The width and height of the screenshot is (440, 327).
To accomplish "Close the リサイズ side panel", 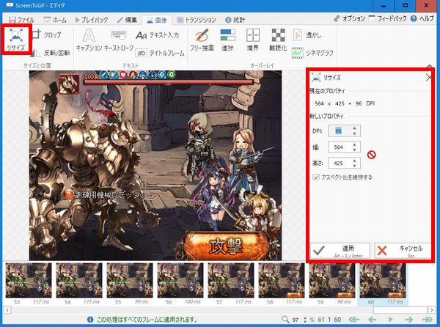I will point(428,78).
